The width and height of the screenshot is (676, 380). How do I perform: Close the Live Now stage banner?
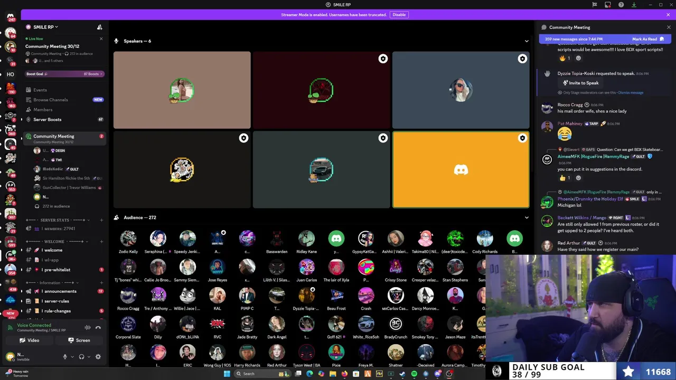click(x=101, y=39)
